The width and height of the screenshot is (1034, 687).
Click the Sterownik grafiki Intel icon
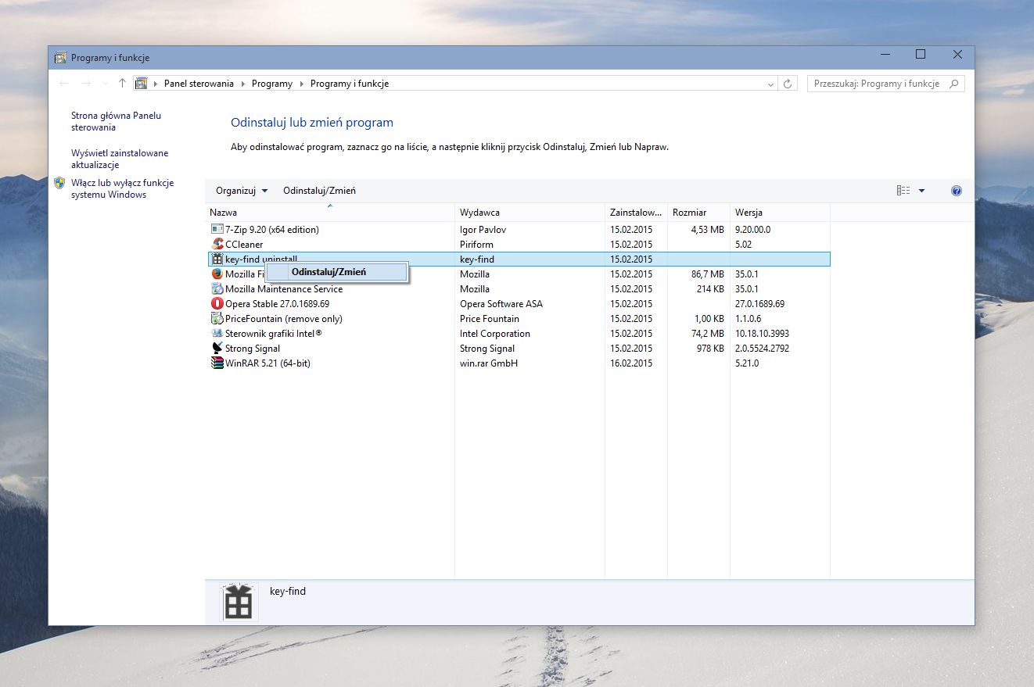pos(217,334)
